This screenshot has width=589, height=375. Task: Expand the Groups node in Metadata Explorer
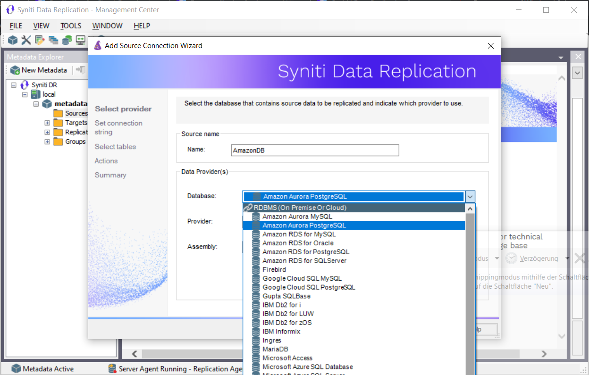click(x=47, y=142)
